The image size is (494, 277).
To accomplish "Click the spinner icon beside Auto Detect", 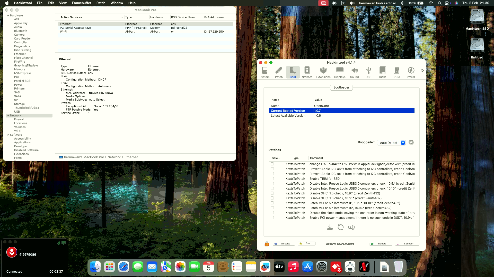I will 411,142.
